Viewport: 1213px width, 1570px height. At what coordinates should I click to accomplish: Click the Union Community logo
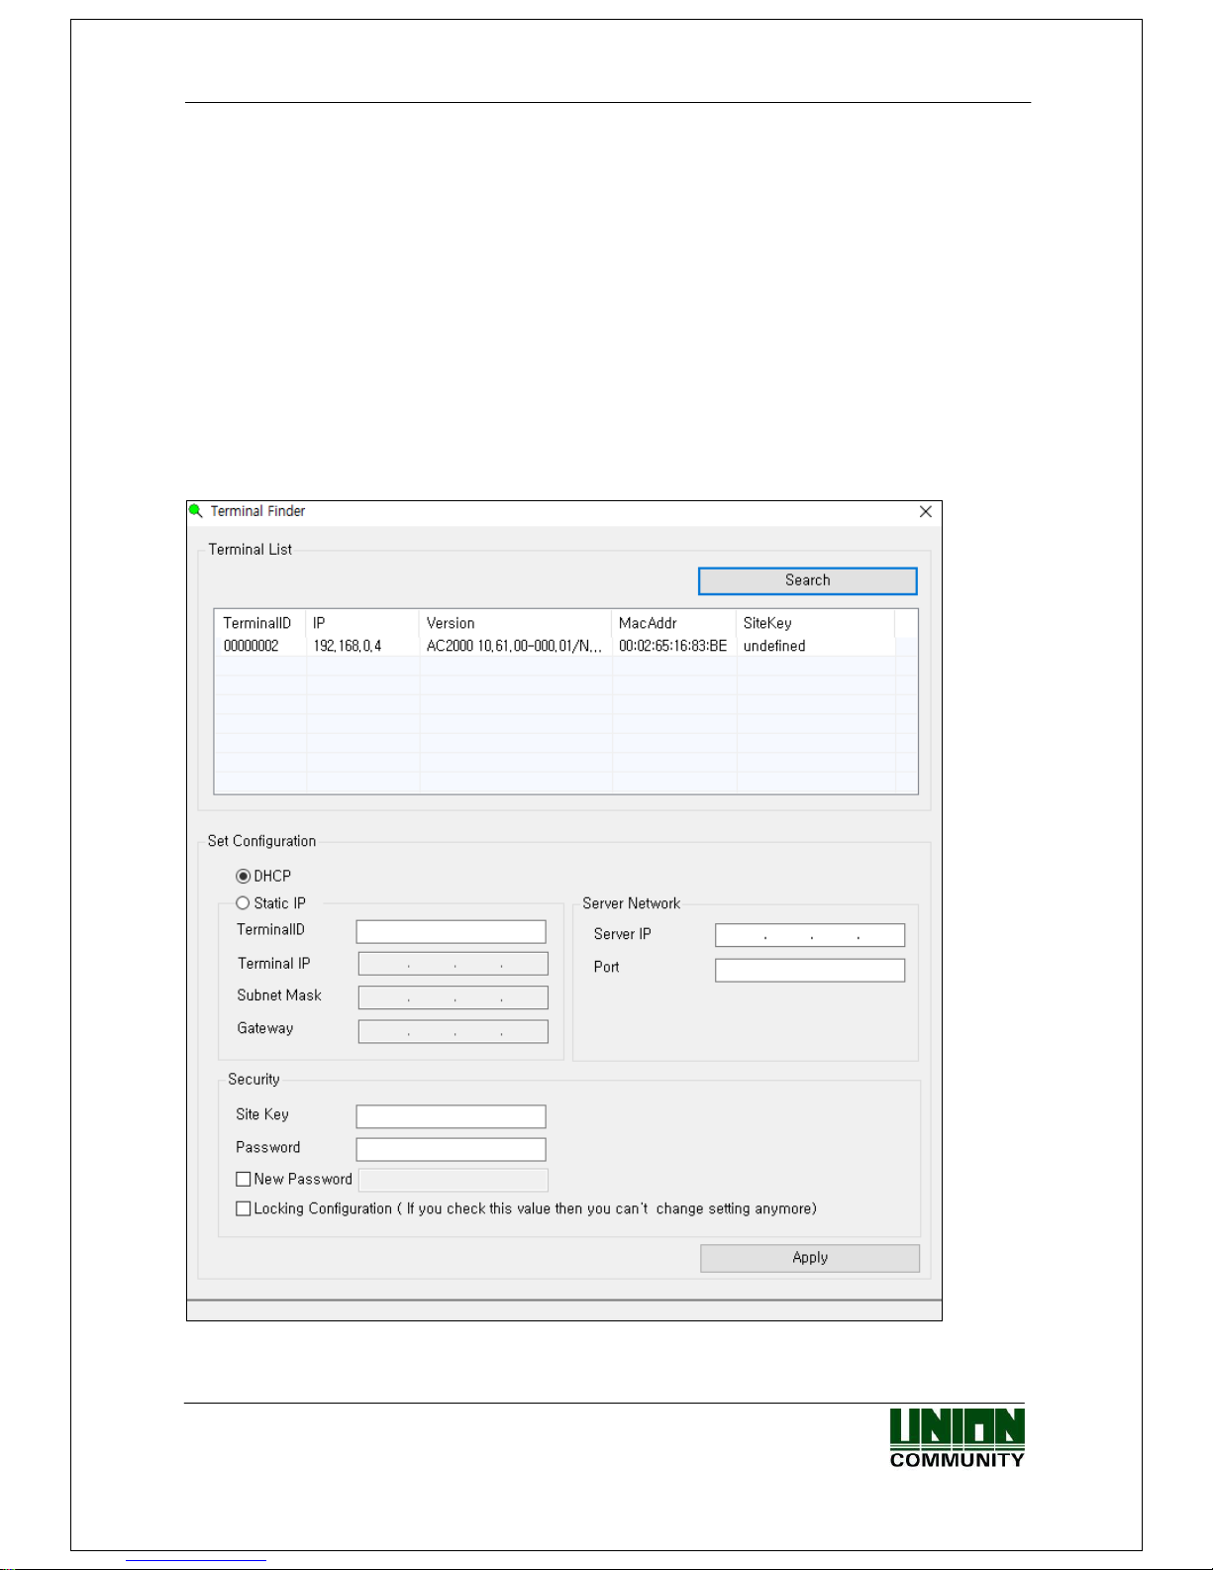[x=956, y=1438]
